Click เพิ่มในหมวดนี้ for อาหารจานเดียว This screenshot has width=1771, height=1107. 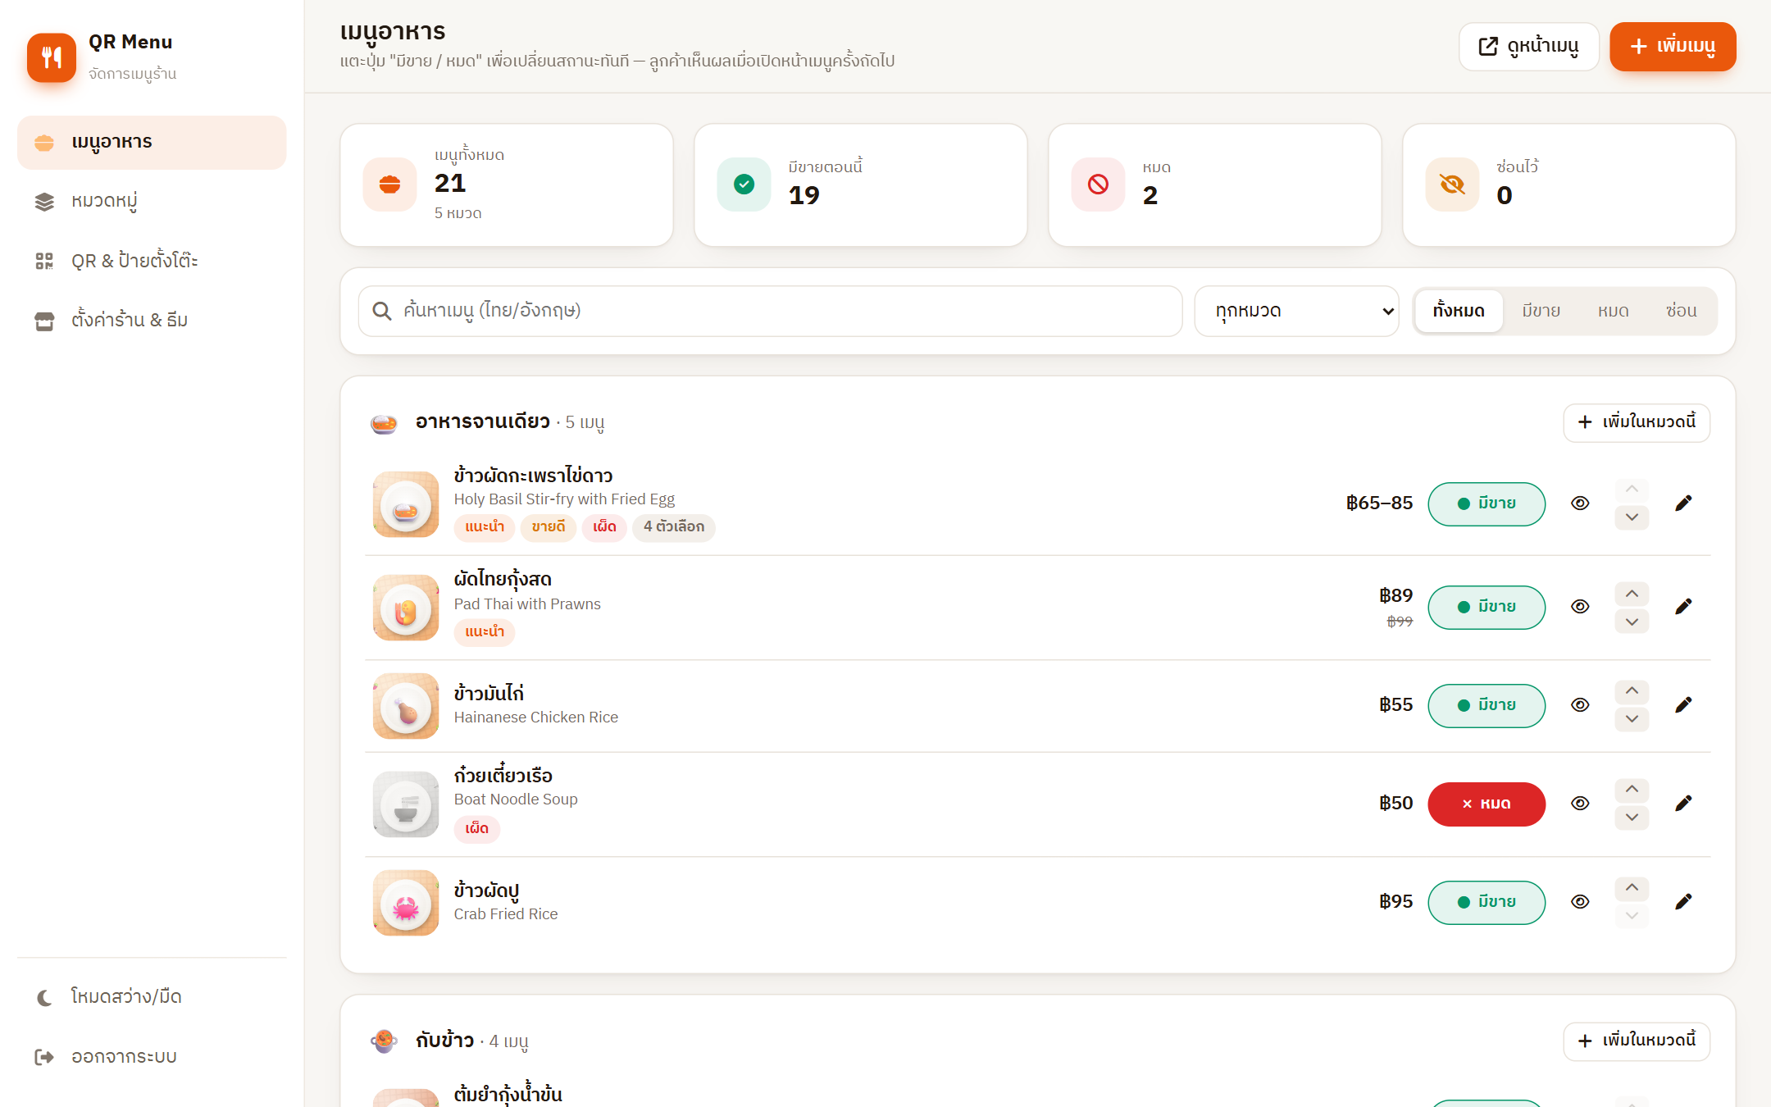1637,422
